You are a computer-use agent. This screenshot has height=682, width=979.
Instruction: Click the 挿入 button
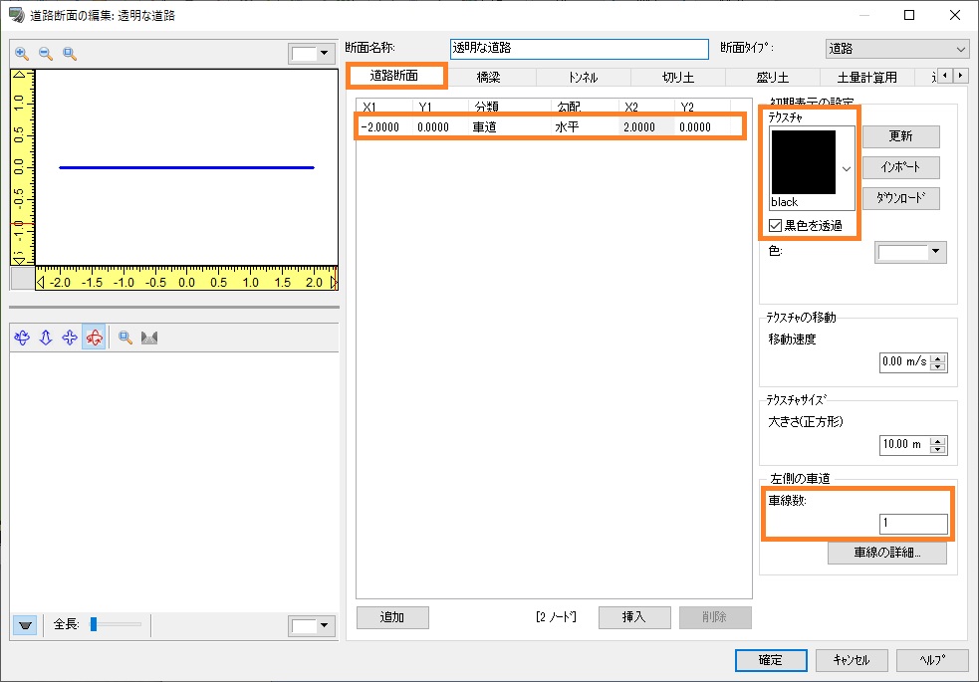pyautogui.click(x=634, y=617)
